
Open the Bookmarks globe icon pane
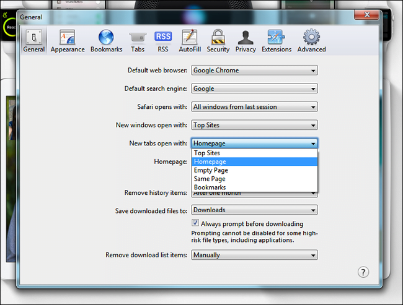click(106, 41)
